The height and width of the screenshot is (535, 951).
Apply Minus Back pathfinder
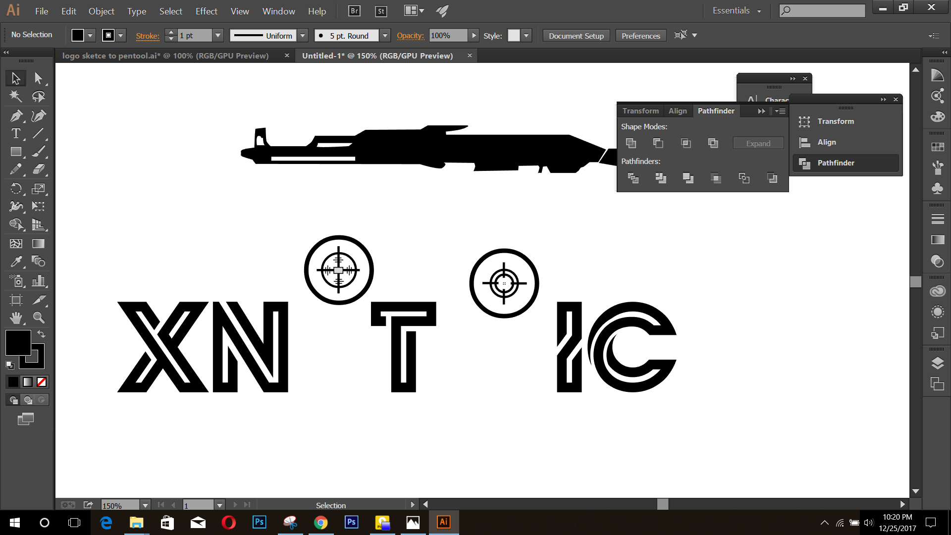(772, 178)
